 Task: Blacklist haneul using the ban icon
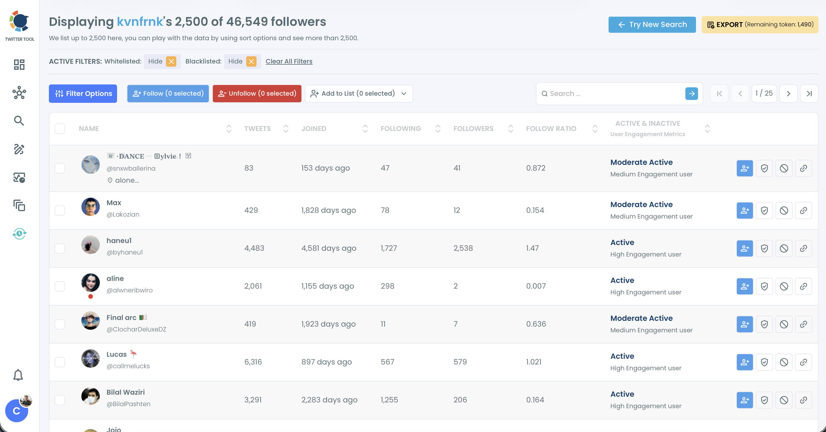[784, 248]
